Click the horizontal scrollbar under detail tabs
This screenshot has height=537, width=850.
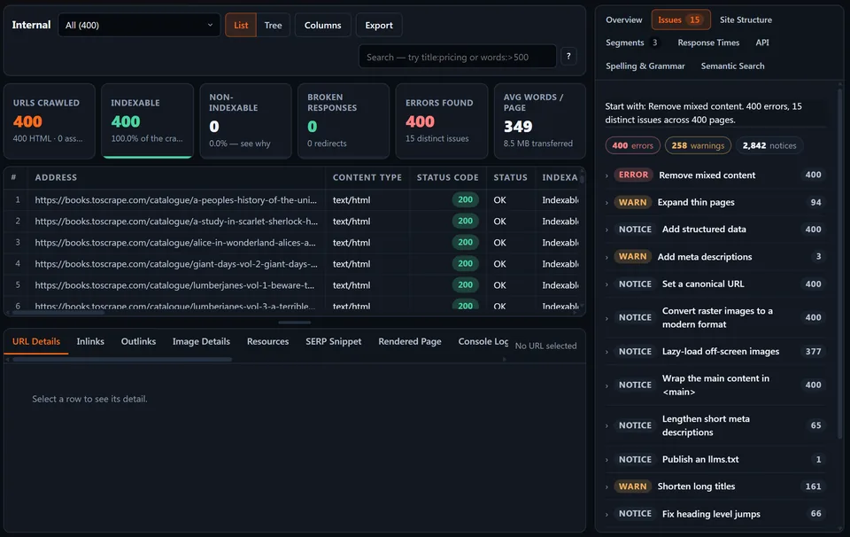(122, 359)
